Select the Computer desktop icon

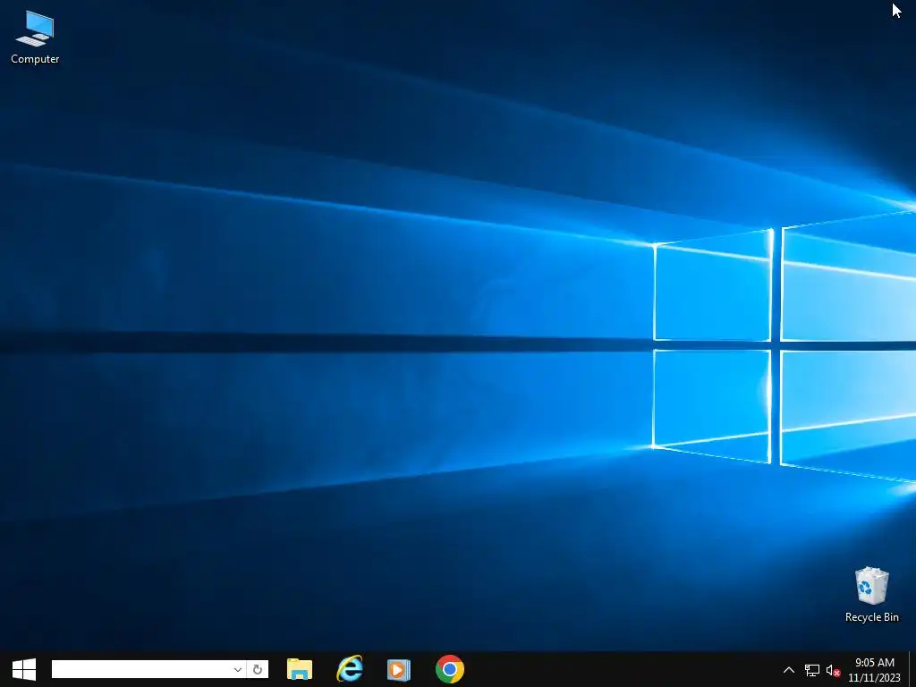[x=35, y=38]
